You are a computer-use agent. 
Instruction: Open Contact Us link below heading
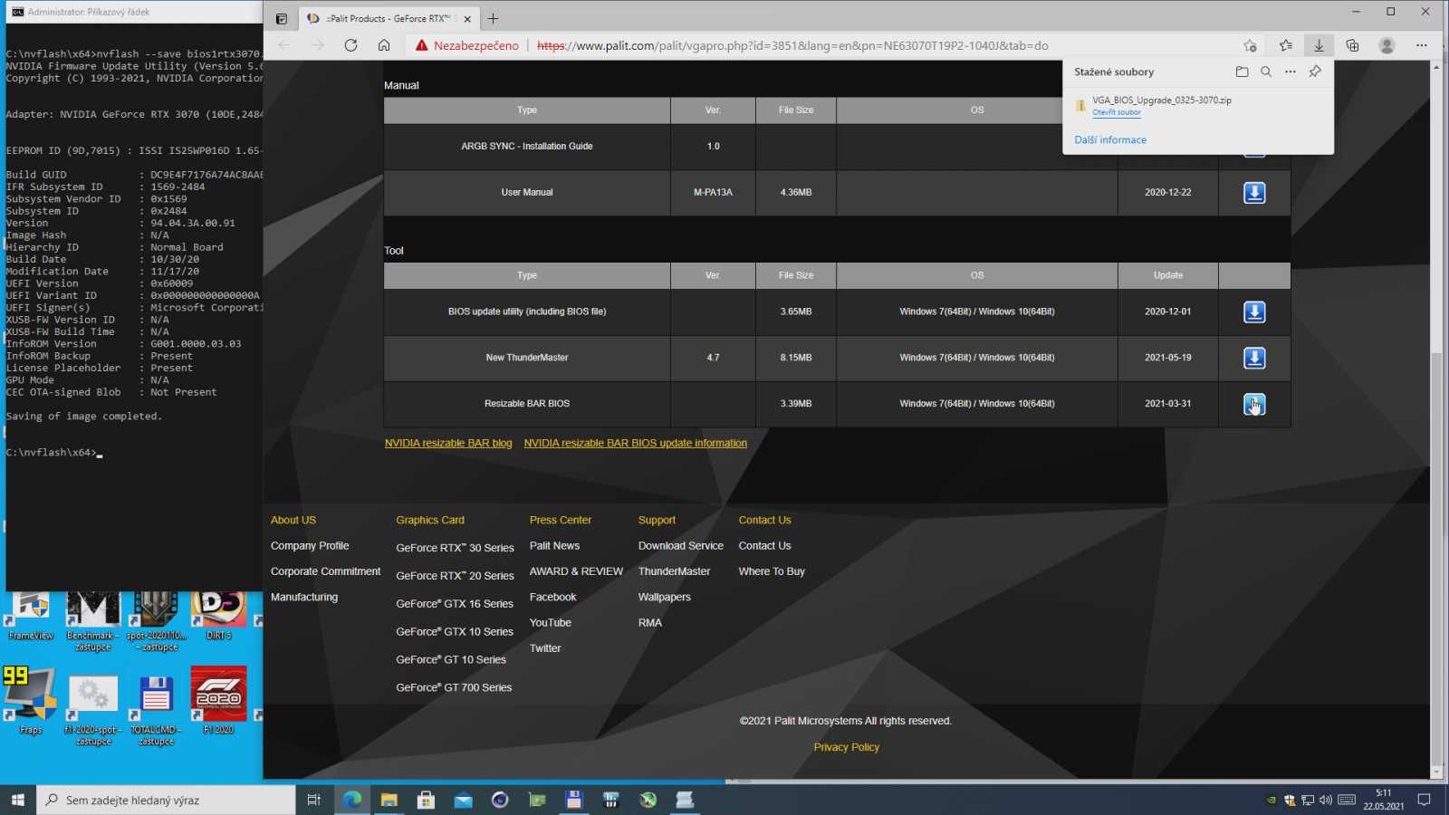(764, 546)
